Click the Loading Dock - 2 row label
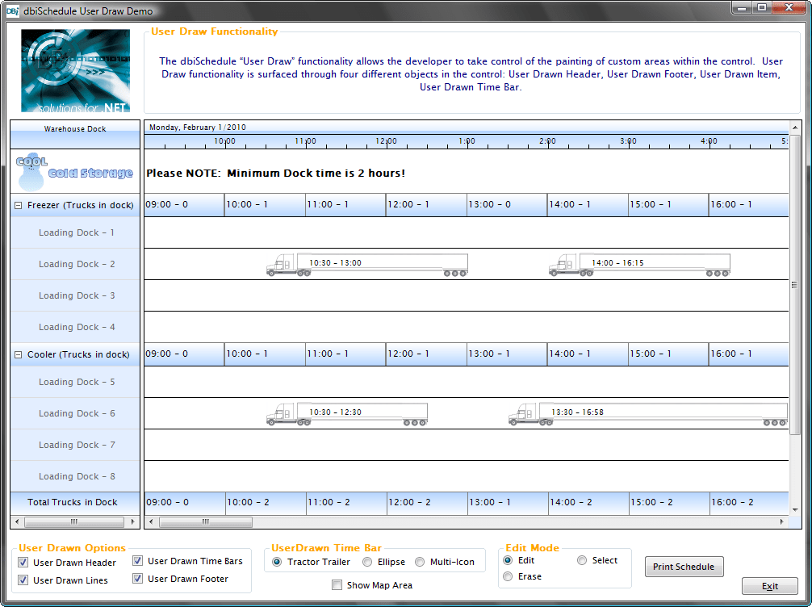This screenshot has height=607, width=812. [x=77, y=264]
